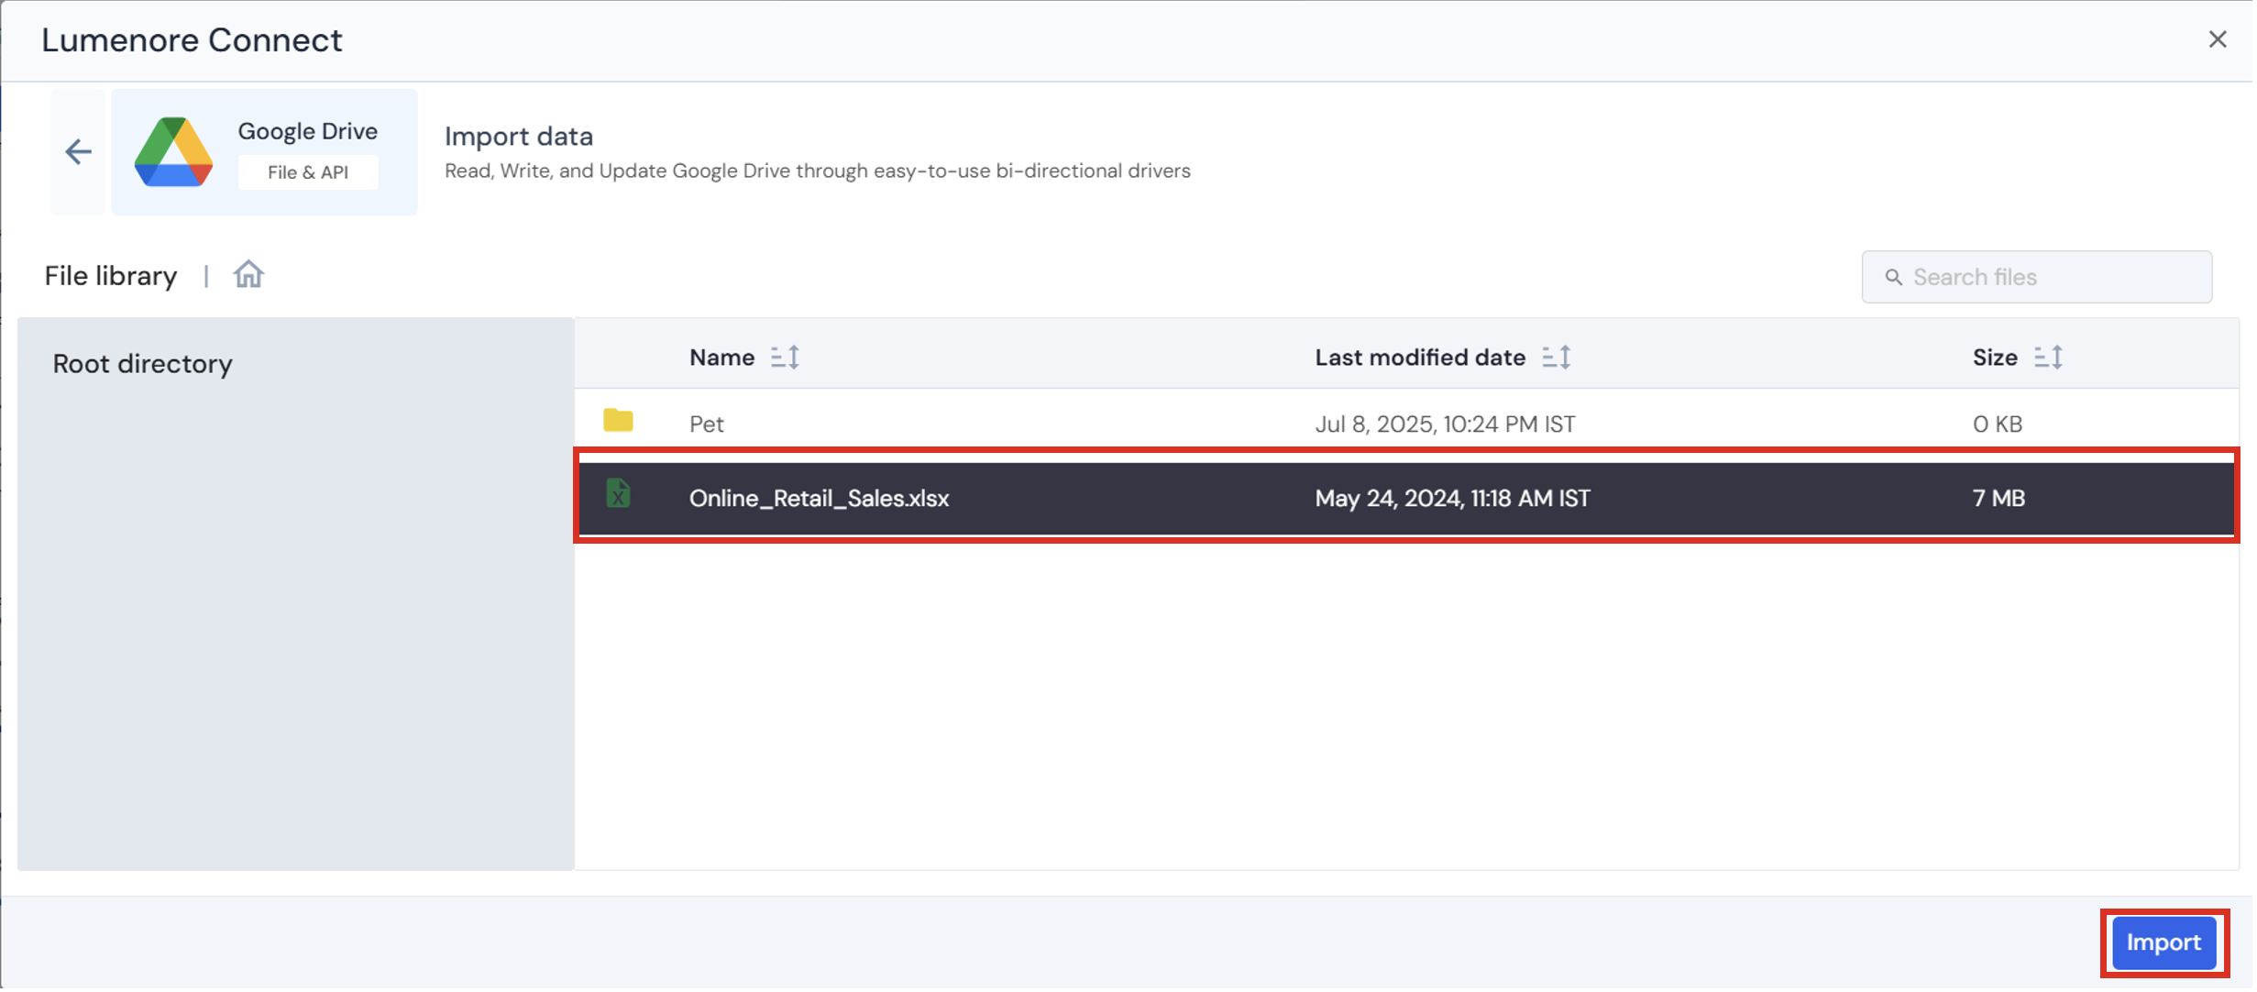Open the Pet folder row

pyautogui.click(x=708, y=424)
